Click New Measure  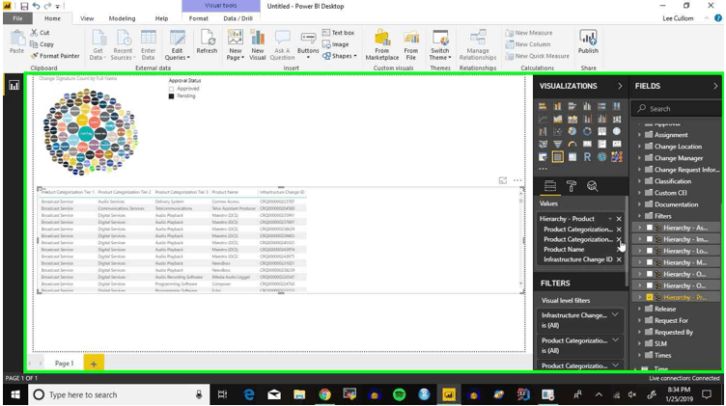(x=529, y=33)
